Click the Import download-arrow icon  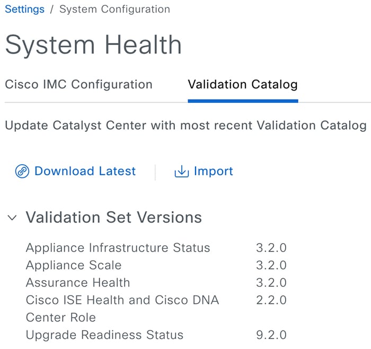tap(181, 171)
